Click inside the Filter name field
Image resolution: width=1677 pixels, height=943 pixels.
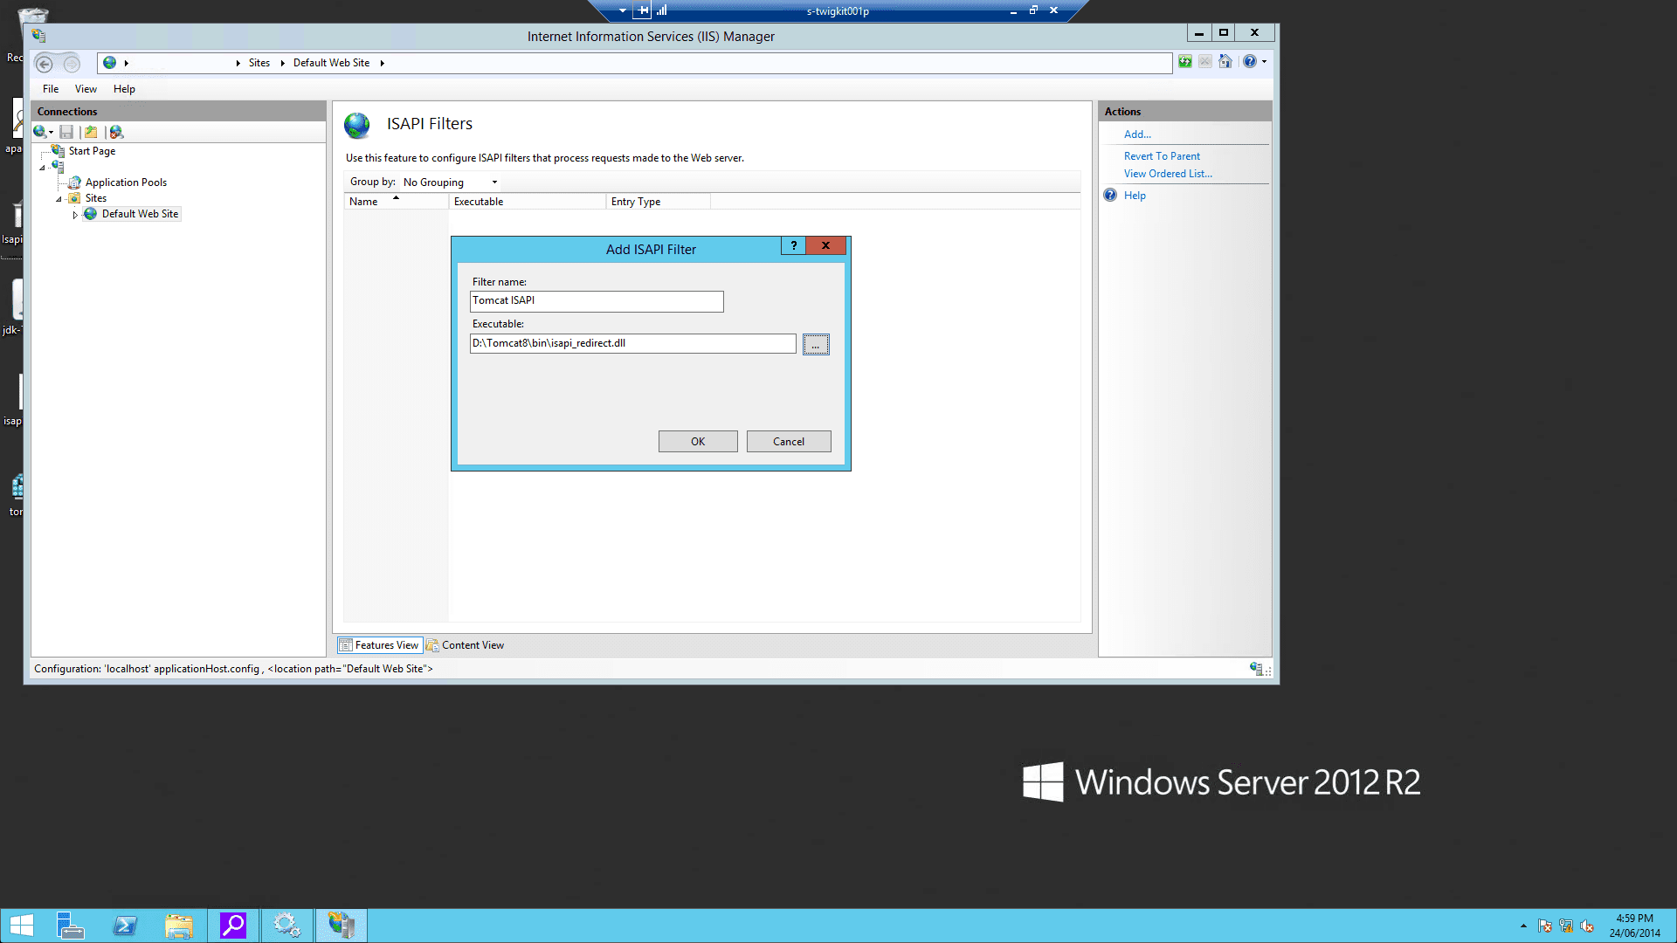[597, 301]
